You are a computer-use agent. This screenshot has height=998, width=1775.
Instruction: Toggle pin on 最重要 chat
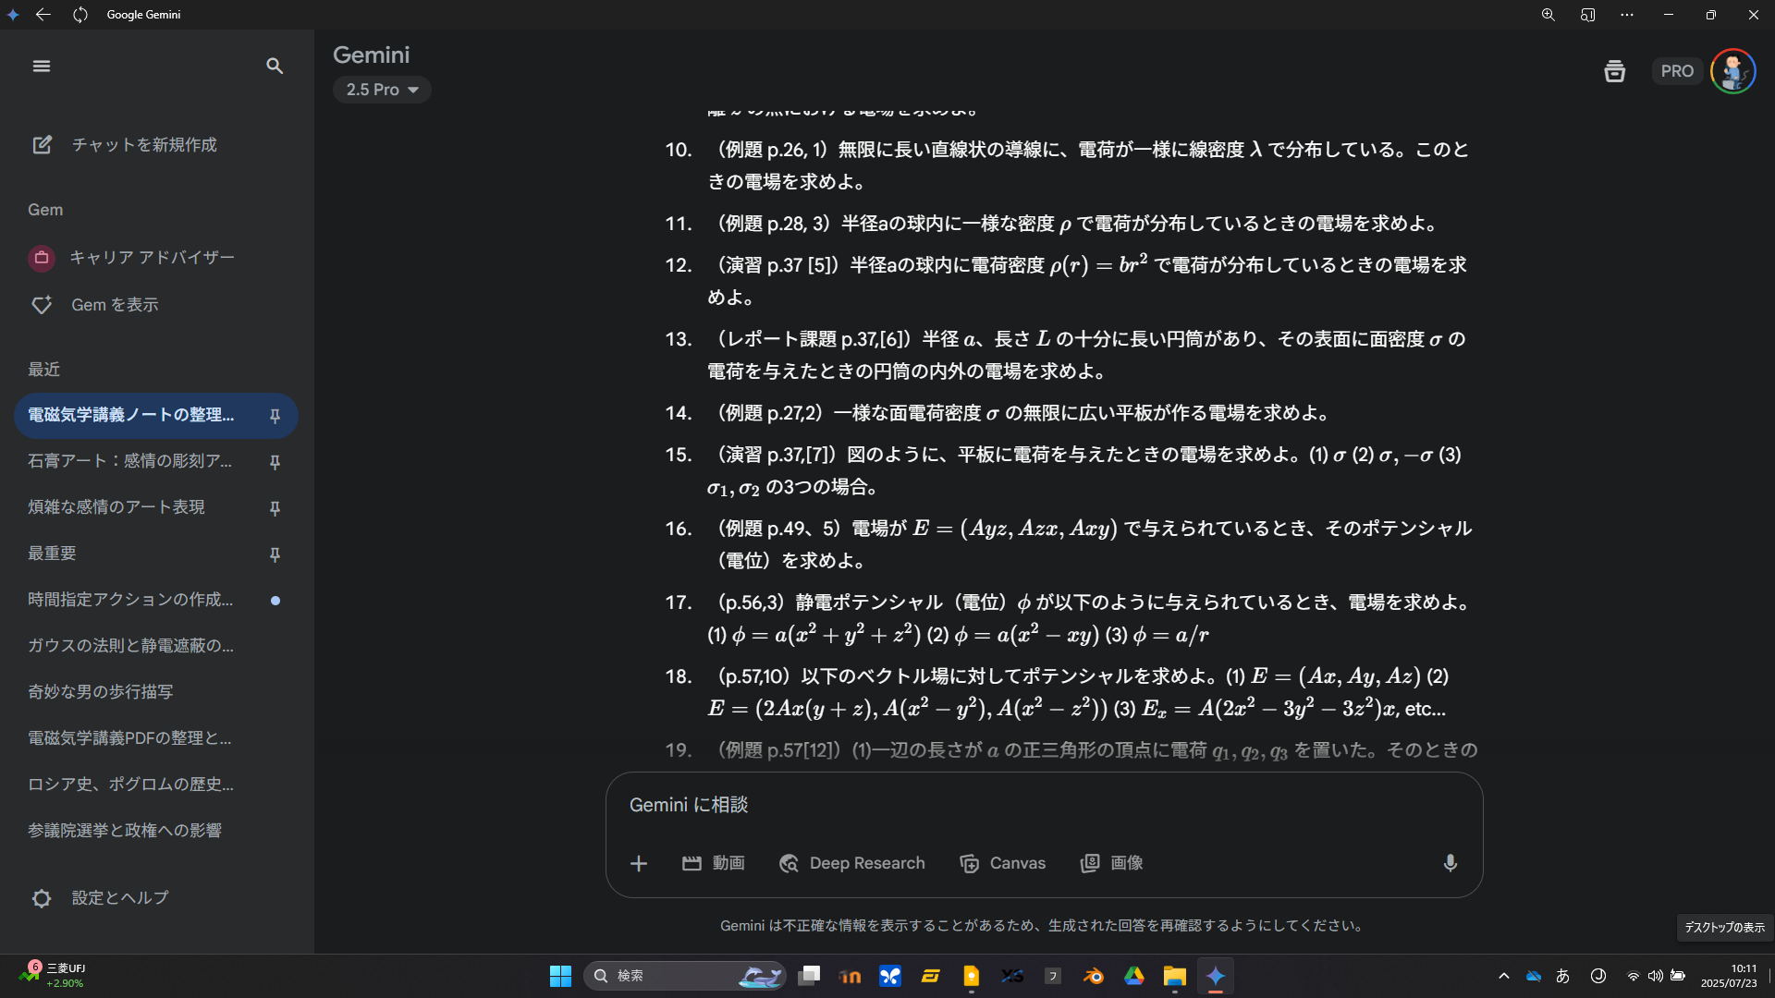275,554
